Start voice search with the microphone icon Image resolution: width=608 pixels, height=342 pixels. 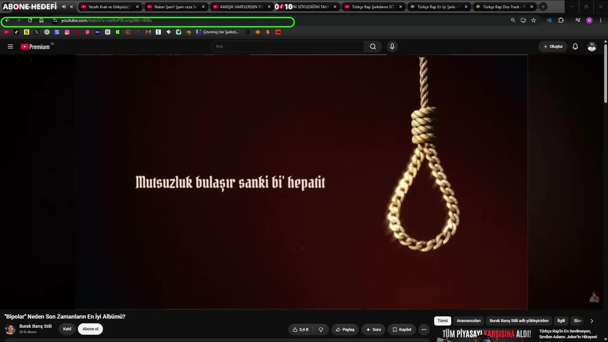click(392, 47)
